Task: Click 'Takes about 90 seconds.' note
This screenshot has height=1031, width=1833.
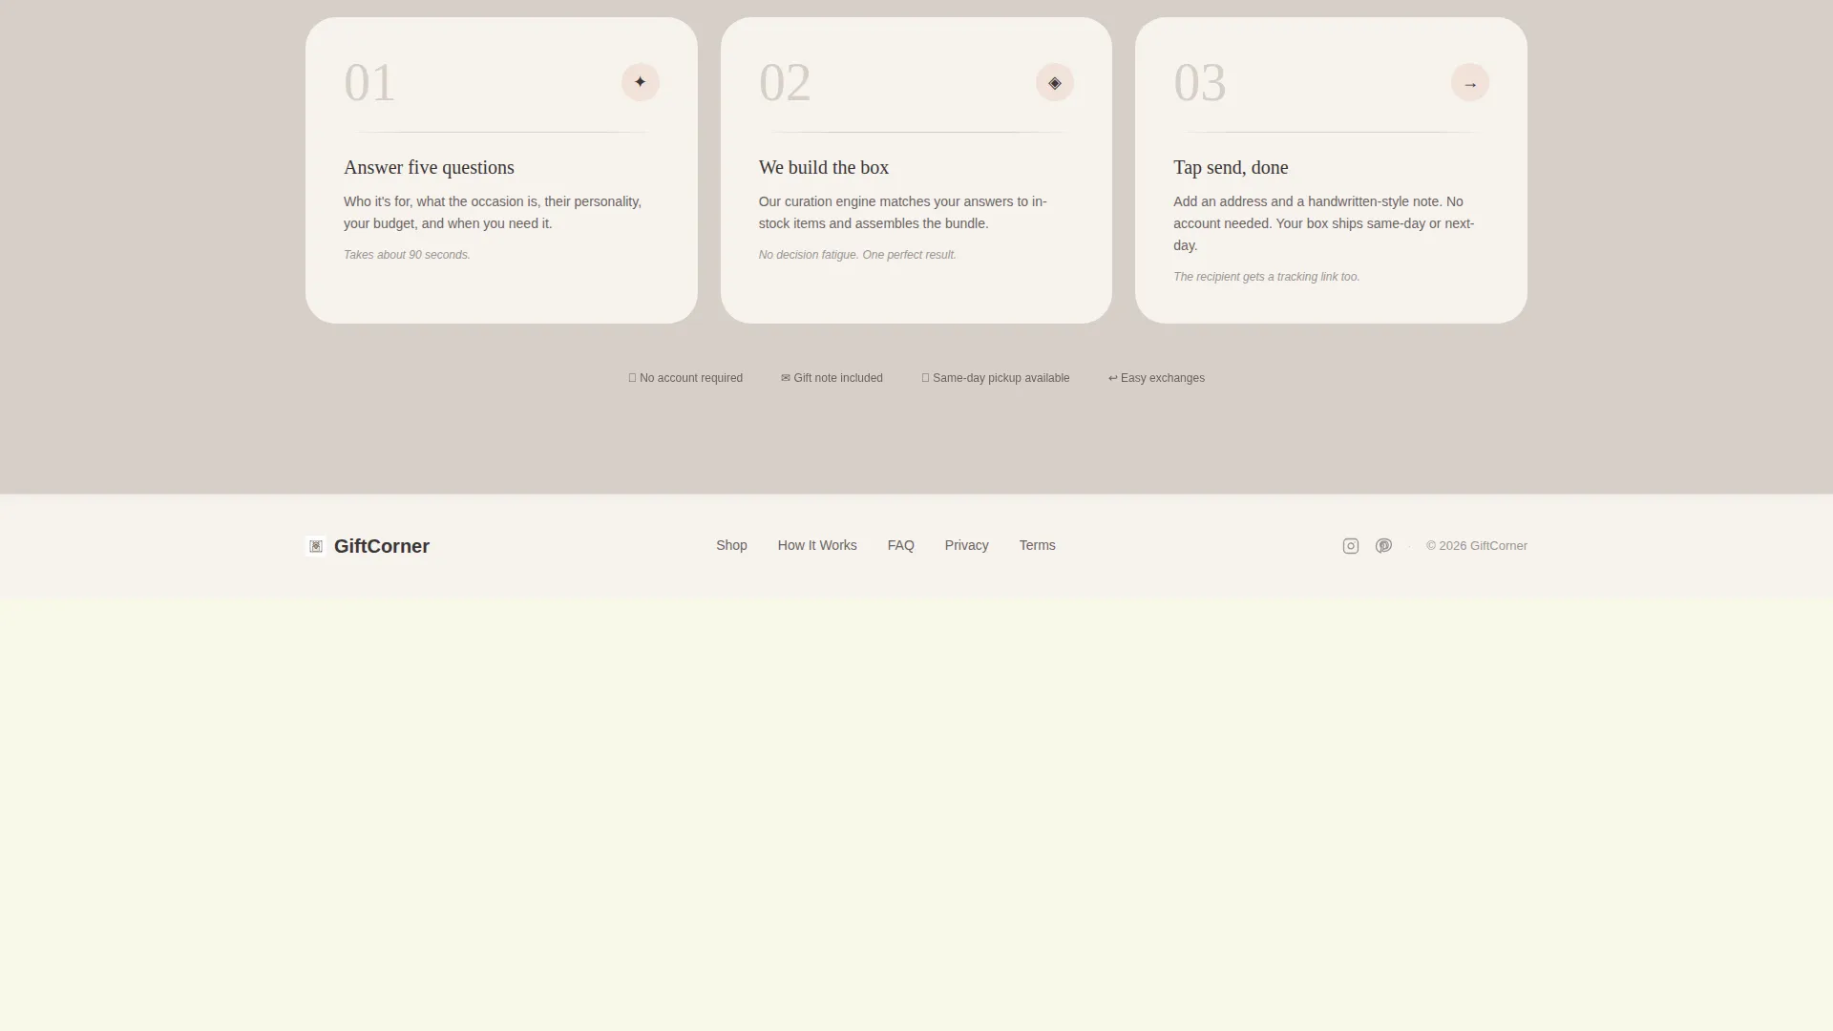Action: pos(407,255)
